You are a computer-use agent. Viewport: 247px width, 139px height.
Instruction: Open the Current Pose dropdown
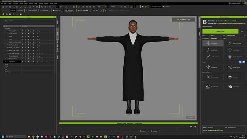(x=236, y=35)
